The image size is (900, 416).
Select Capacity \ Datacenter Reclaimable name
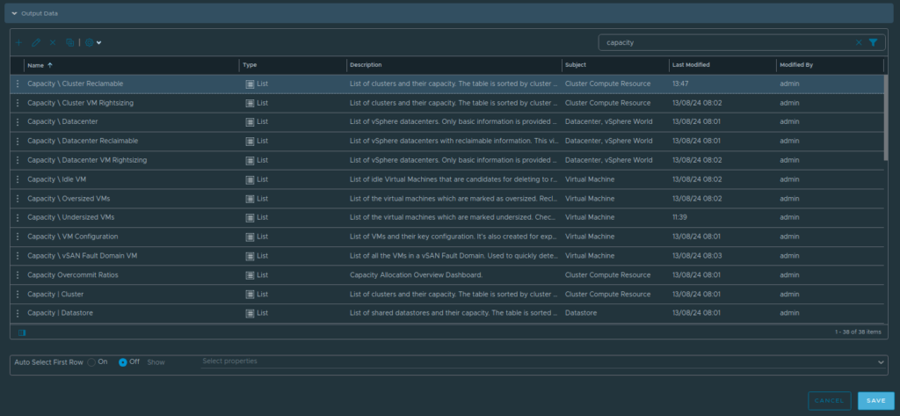83,141
